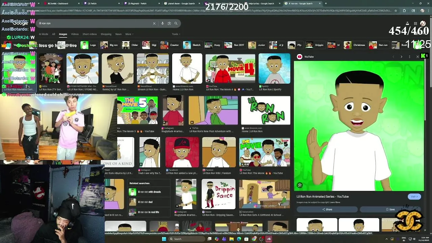Filter images by the Drippin chip
Image resolution: width=432 pixels, height=243 pixels.
point(315,45)
